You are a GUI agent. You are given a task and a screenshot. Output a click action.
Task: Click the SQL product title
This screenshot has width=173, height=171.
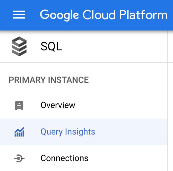[x=51, y=46]
